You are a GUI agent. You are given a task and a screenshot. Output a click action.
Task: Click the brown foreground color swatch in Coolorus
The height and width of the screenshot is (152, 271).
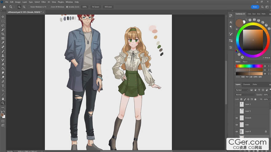tap(239, 23)
